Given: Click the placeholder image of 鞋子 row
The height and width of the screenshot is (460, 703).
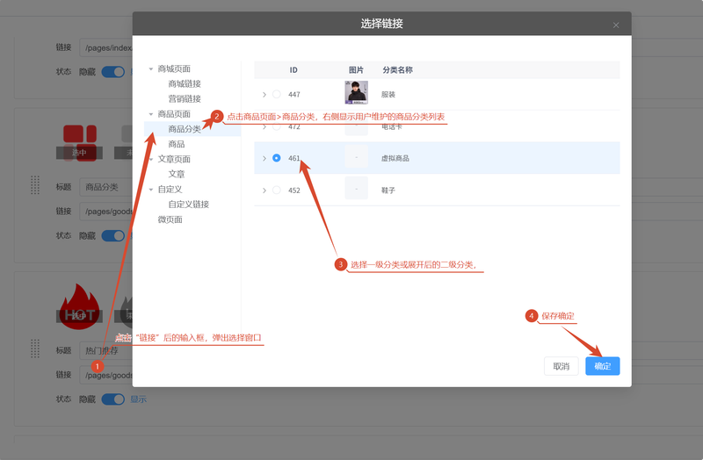Looking at the screenshot, I should coord(357,188).
